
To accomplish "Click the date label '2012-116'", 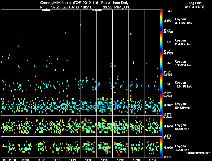I will 90,3.
